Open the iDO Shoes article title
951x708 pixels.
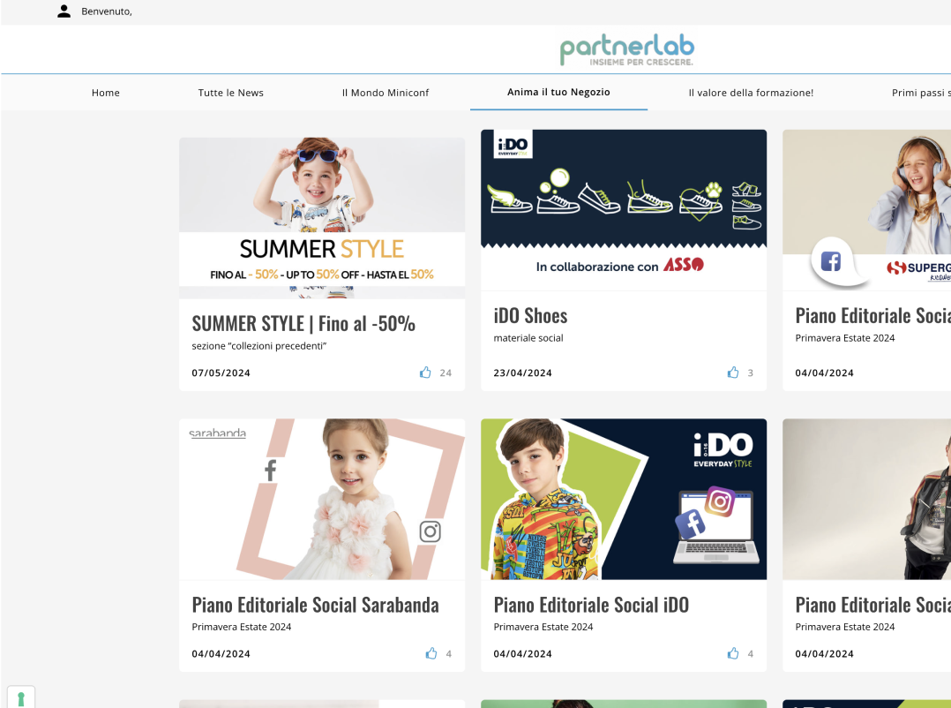tap(531, 315)
